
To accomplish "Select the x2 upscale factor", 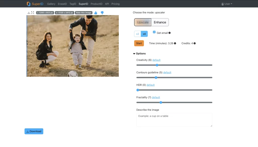I will (x=138, y=34).
